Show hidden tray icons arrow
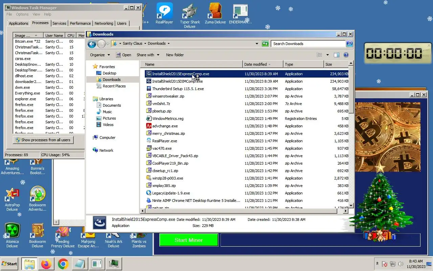433x271 pixels. [x=377, y=264]
